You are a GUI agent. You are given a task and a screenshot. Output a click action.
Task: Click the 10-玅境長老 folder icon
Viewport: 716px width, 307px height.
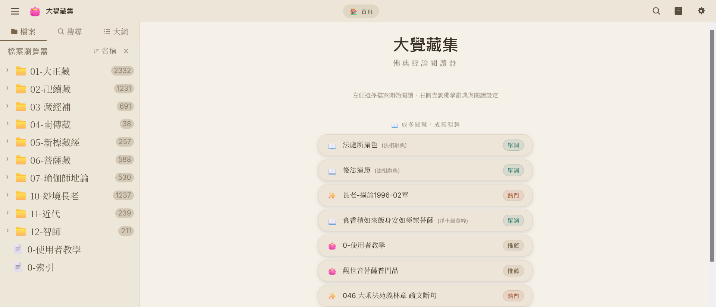point(21,195)
